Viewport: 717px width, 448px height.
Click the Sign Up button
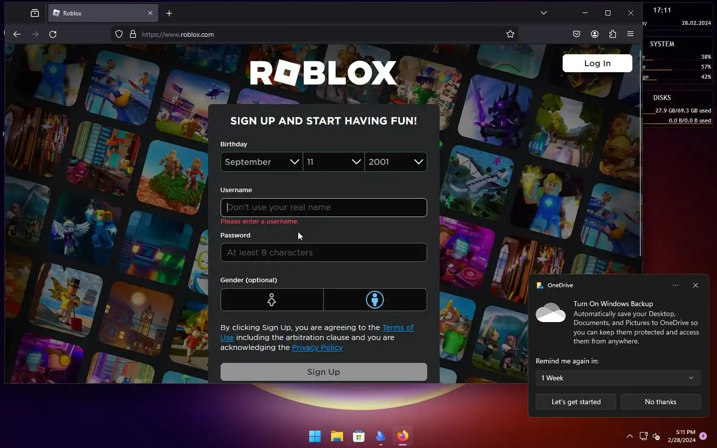[324, 372]
